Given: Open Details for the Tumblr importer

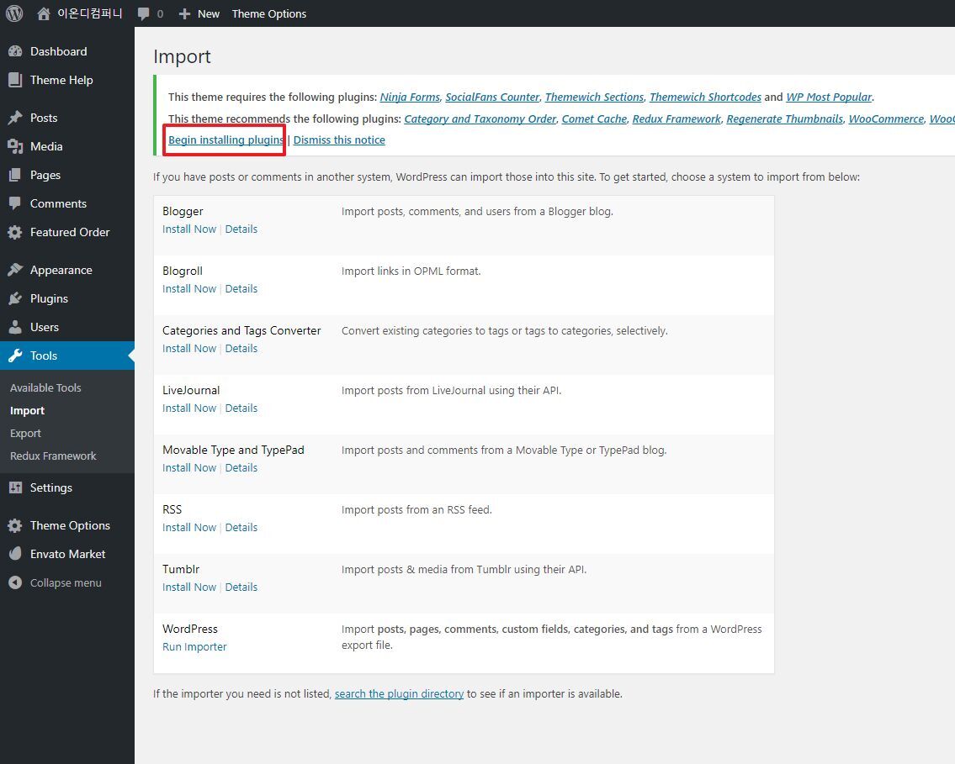Looking at the screenshot, I should pyautogui.click(x=241, y=587).
